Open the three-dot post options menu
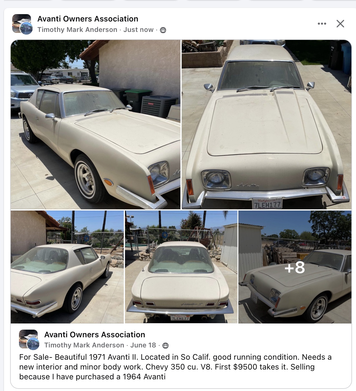The height and width of the screenshot is (391, 356). tap(322, 24)
